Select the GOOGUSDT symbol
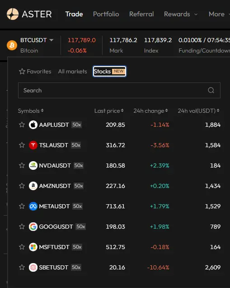Image resolution: width=230 pixels, height=288 pixels. [56, 227]
